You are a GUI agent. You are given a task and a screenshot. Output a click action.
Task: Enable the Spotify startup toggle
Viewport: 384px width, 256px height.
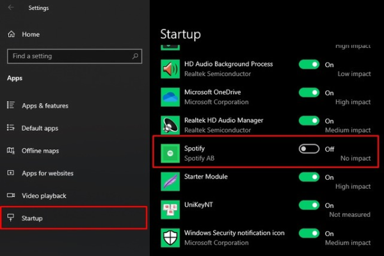[309, 148]
